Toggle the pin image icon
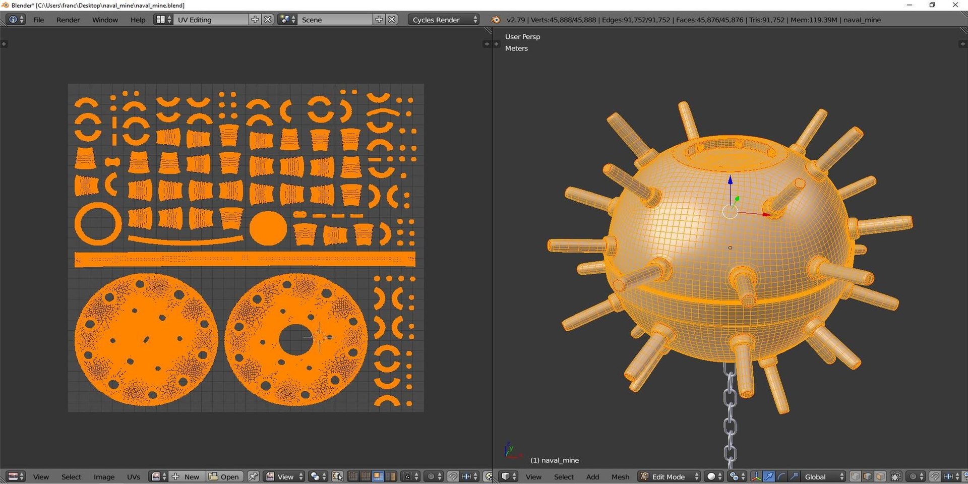This screenshot has height=484, width=968. point(253,476)
